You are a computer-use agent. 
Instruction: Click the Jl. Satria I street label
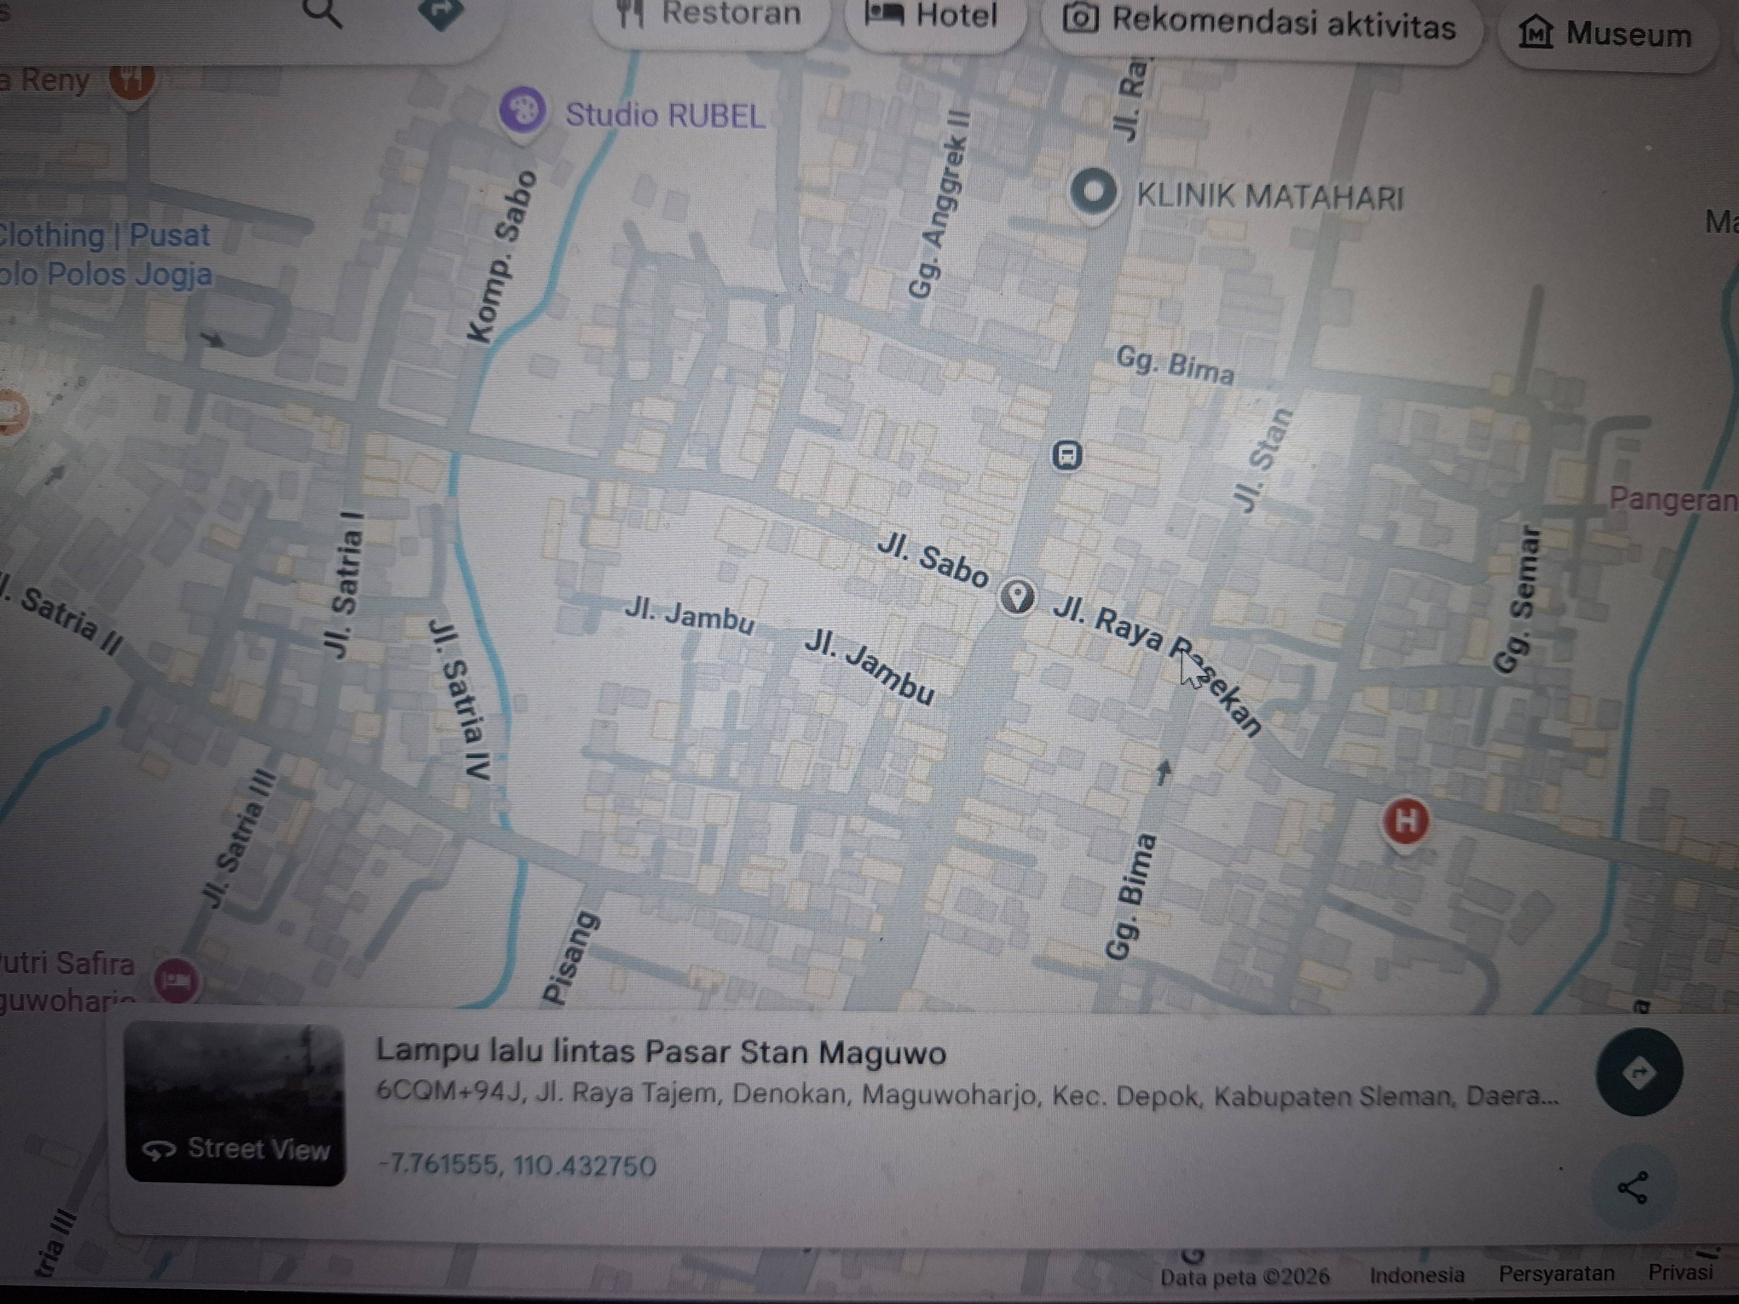[344, 585]
